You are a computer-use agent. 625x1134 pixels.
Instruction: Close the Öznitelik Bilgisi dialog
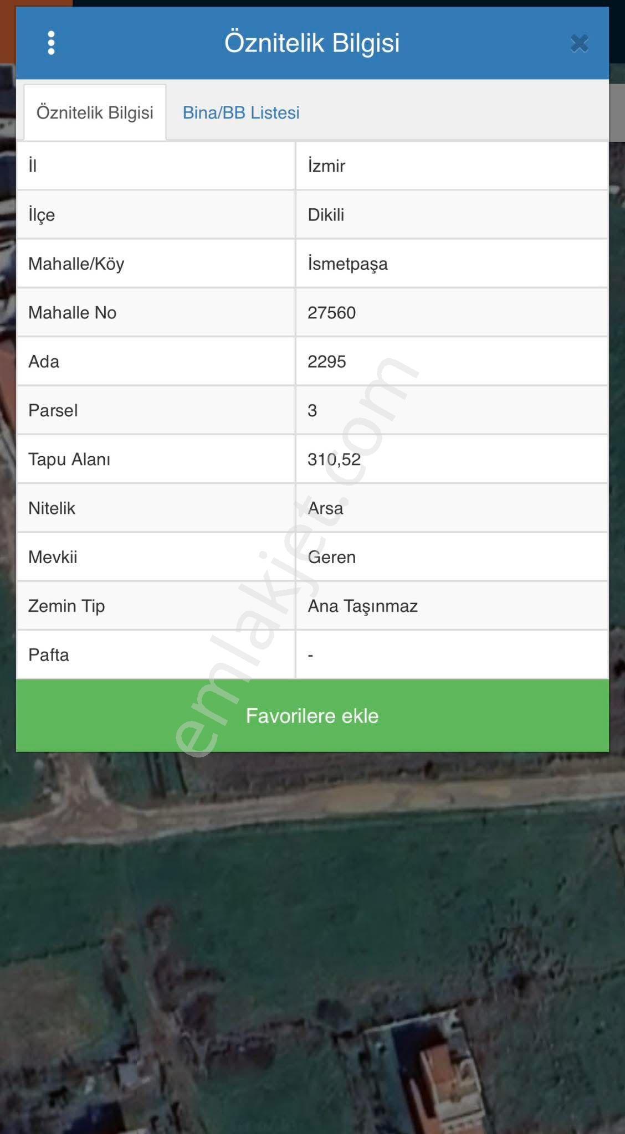coord(580,43)
